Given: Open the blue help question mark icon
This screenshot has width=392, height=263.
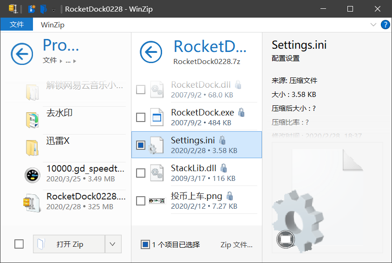Looking at the screenshot, I should [x=385, y=25].
